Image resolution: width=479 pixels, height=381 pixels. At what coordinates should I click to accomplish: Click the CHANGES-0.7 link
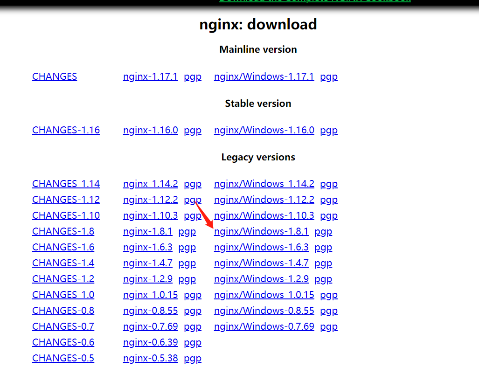(x=63, y=327)
